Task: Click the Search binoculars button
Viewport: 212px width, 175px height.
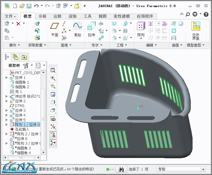Action: [x=121, y=169]
